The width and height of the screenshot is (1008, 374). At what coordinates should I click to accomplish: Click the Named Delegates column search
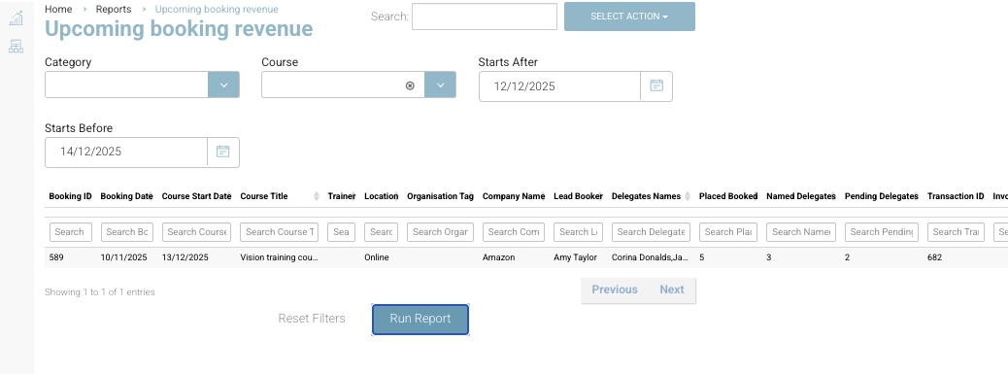click(x=801, y=232)
